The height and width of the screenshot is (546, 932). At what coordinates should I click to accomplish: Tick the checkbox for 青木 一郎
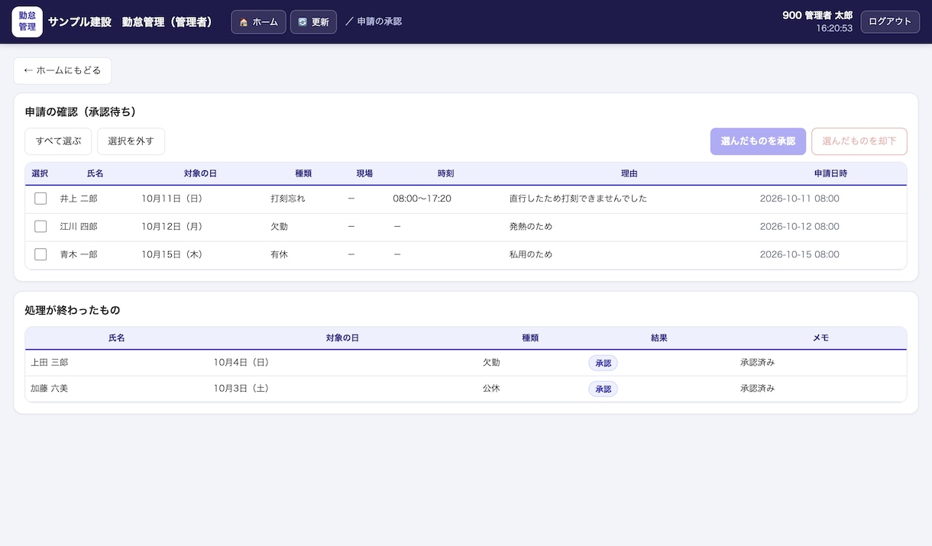[x=40, y=254]
